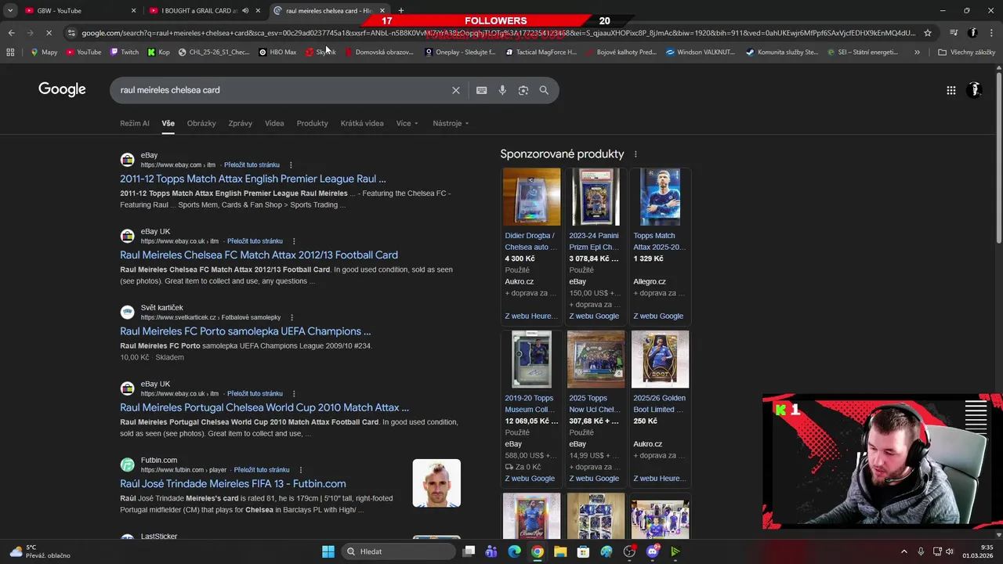
Task: Expand the Více filter dropdown
Action: pos(407,123)
